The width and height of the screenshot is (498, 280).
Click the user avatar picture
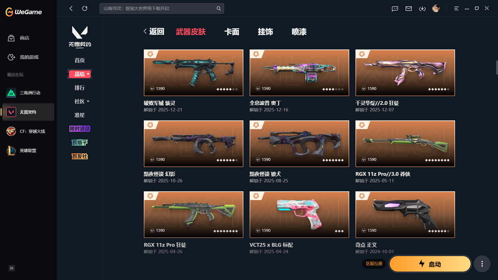tap(436, 8)
